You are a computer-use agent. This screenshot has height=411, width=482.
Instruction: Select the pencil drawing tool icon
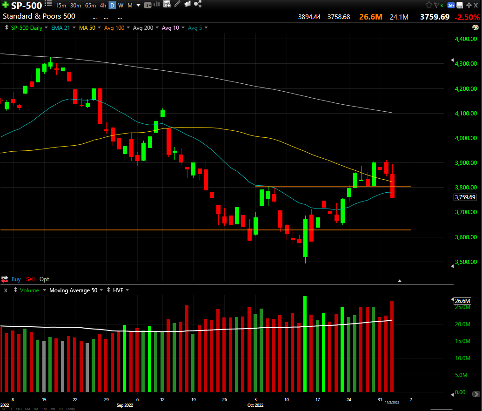pos(177,4)
